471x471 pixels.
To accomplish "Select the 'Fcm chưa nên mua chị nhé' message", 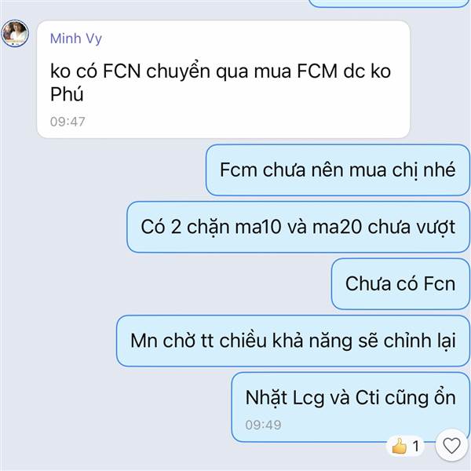I will pos(338,170).
